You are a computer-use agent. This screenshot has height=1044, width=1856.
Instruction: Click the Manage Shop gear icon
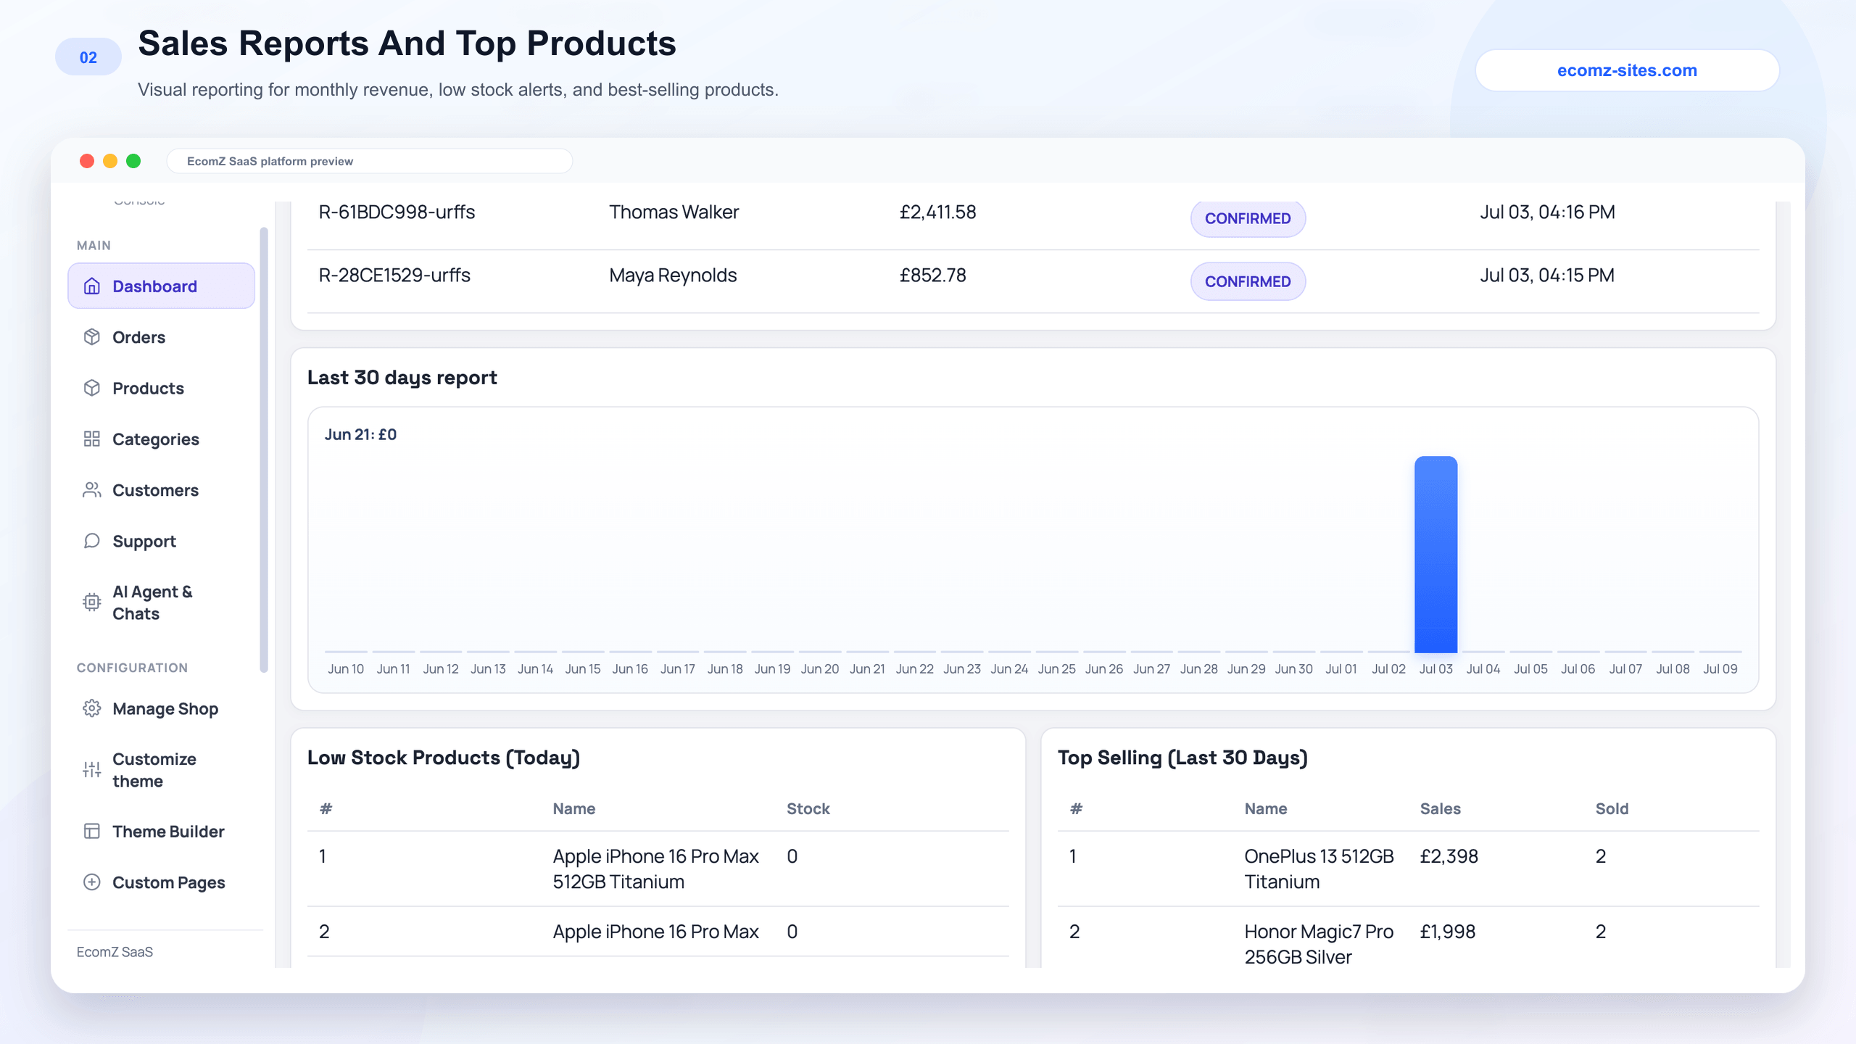(92, 708)
